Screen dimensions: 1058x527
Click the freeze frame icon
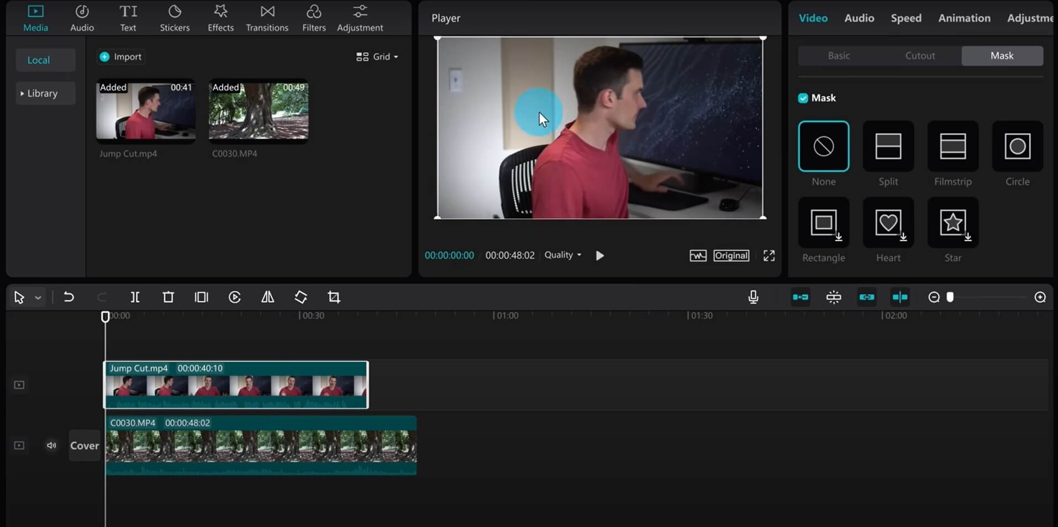(202, 297)
